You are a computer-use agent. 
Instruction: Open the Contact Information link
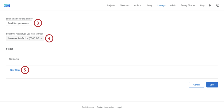(105, 107)
